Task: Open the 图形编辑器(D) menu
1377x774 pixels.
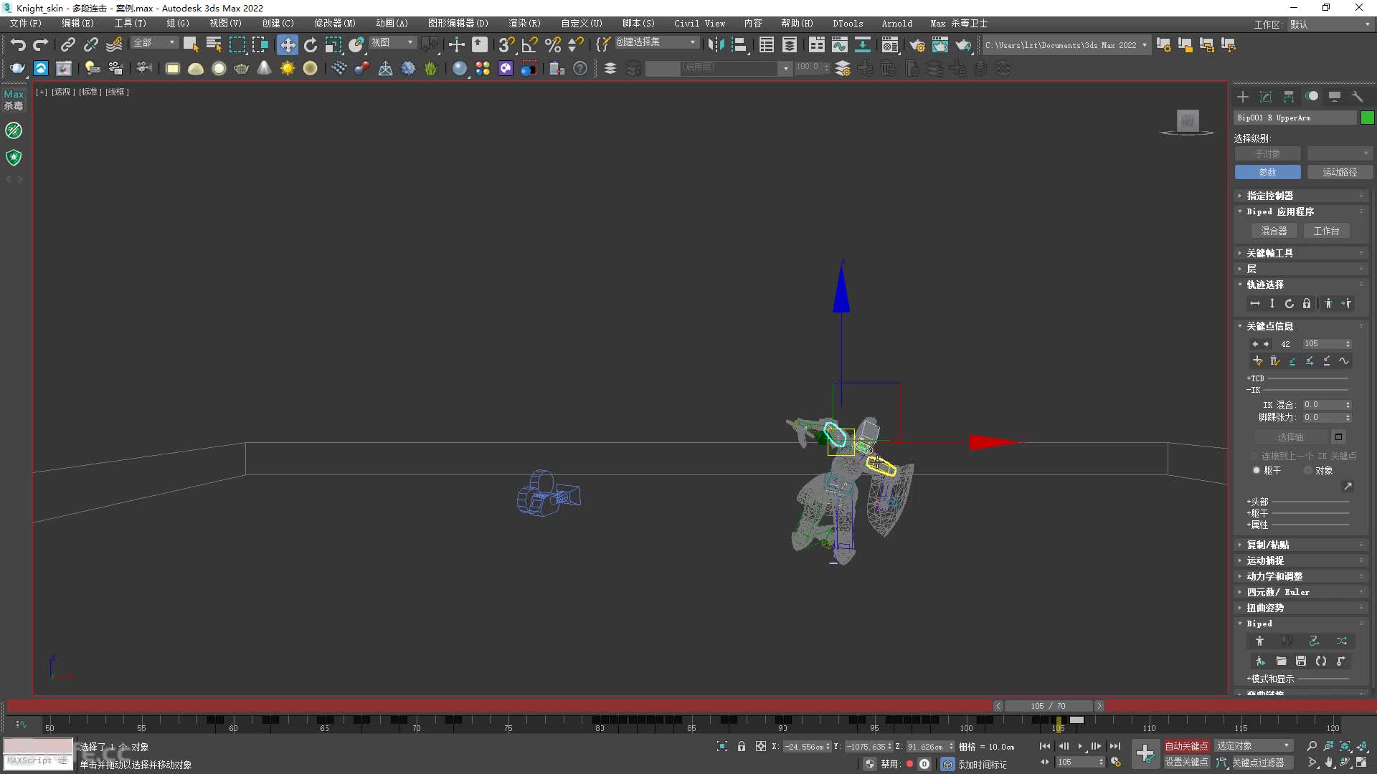Action: (458, 24)
